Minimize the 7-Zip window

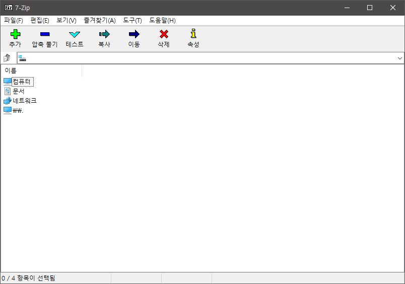(x=347, y=8)
